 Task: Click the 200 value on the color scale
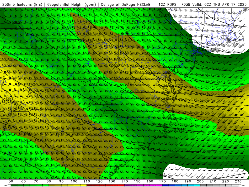(x=200, y=181)
